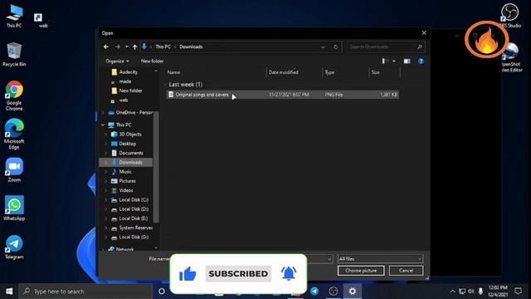Show the preview pane

pos(407,61)
